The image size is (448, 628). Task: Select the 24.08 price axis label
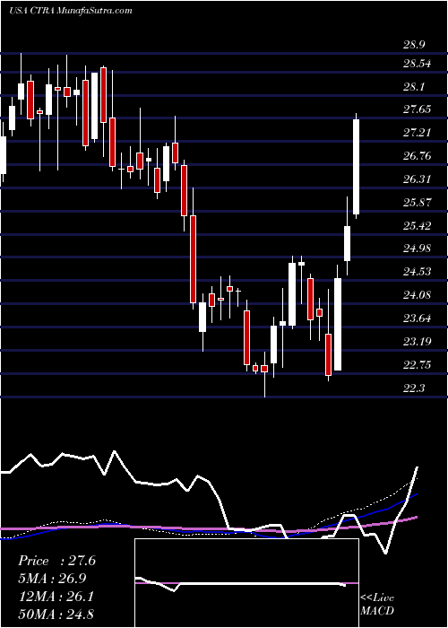418,295
